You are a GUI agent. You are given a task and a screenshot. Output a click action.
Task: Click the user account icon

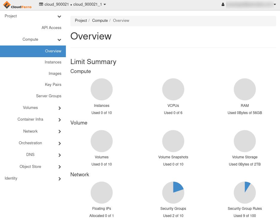click(223, 4)
